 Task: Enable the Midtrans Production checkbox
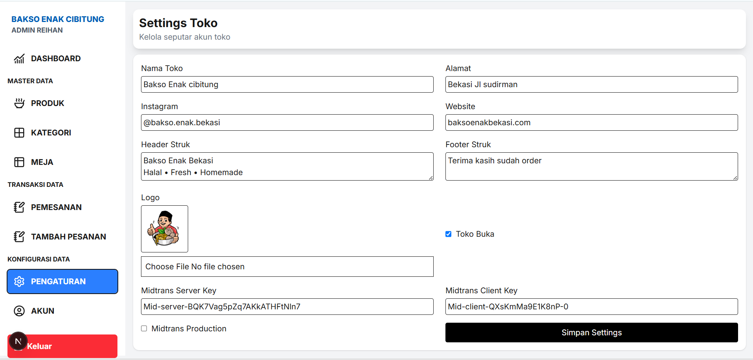pyautogui.click(x=144, y=329)
